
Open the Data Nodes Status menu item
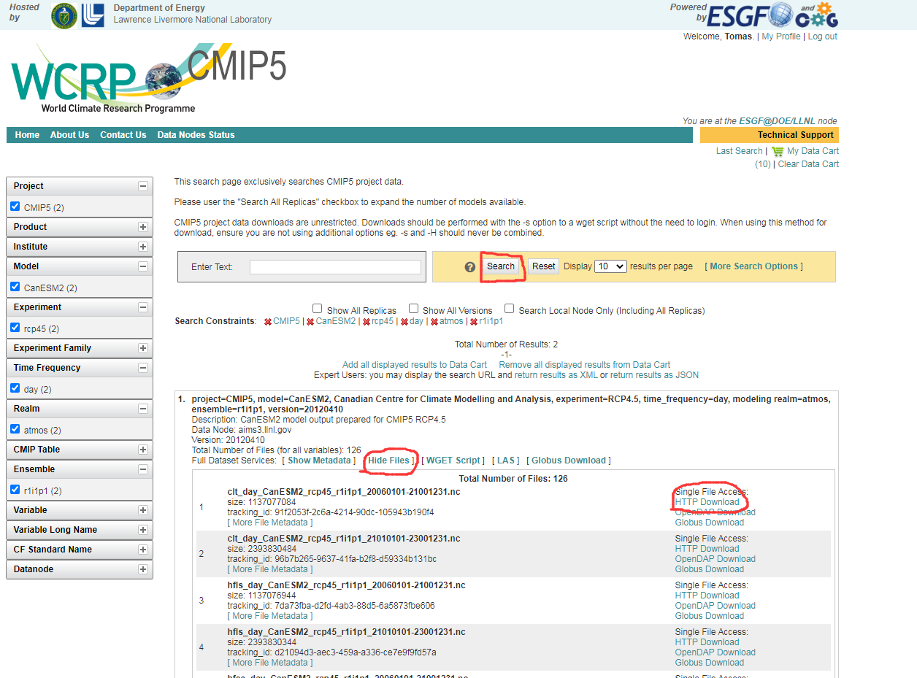pos(195,134)
